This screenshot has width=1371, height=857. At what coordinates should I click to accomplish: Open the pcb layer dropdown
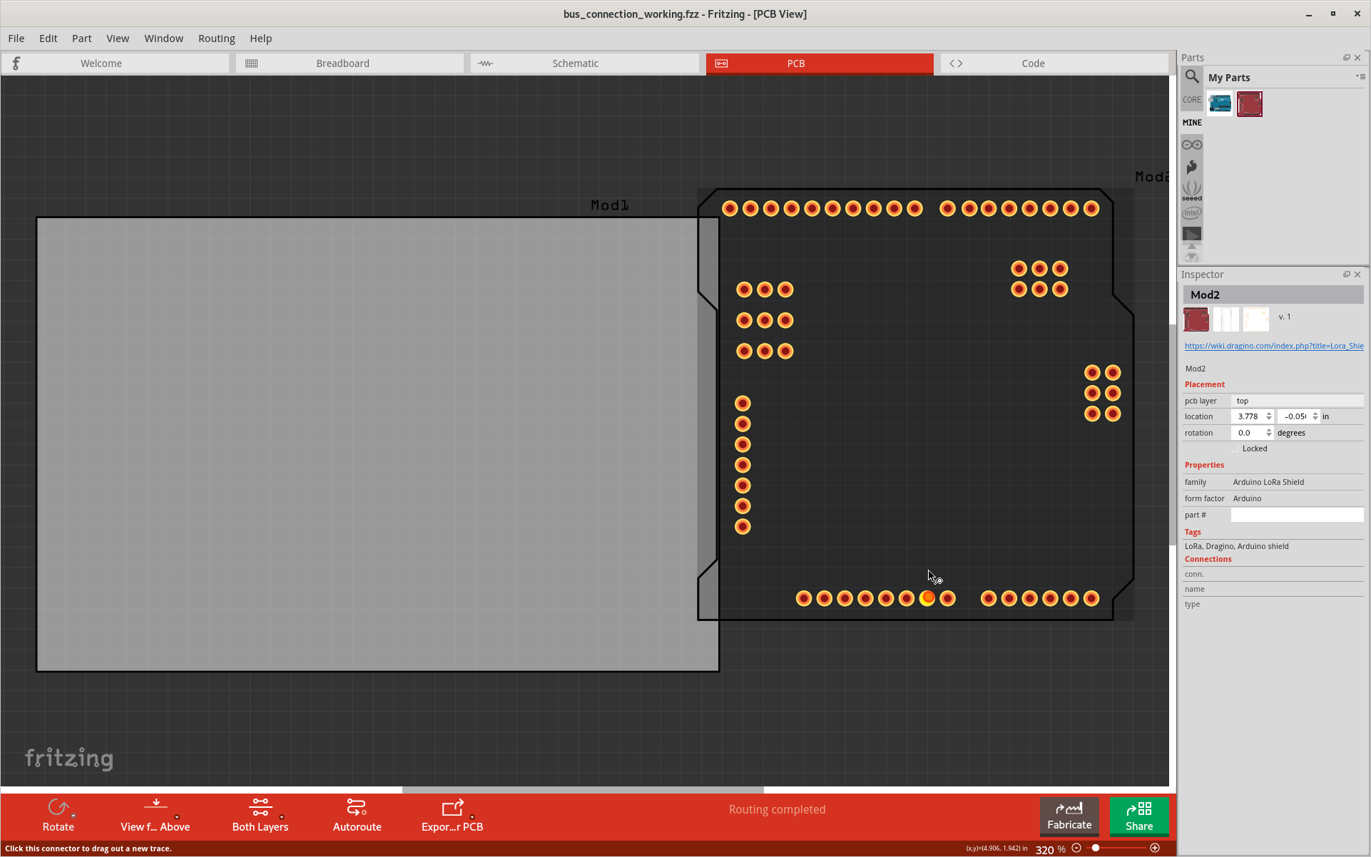1296,401
